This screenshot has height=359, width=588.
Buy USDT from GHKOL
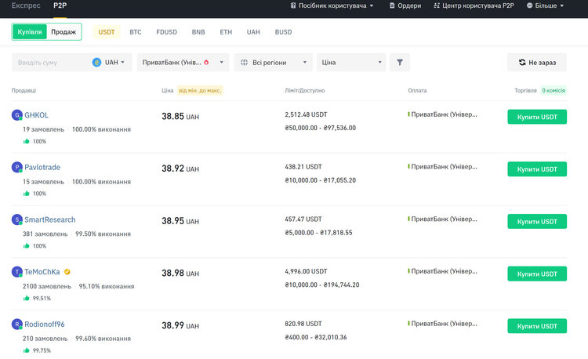537,117
